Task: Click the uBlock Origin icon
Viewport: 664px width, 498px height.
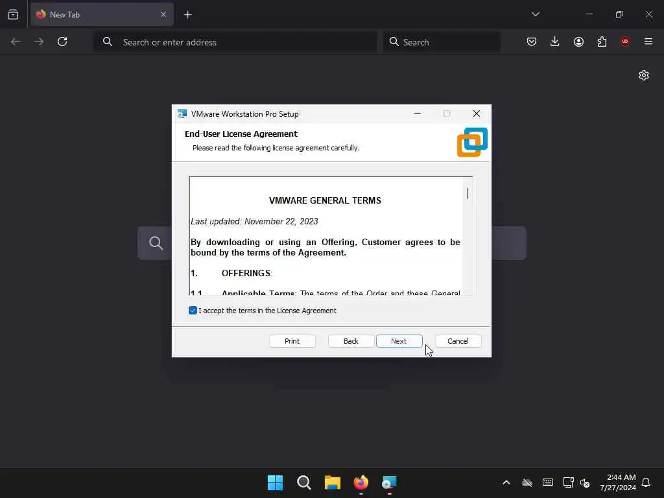Action: (625, 41)
